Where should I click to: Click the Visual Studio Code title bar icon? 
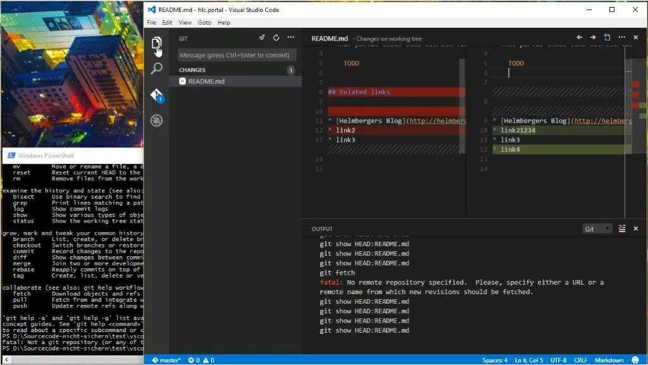click(x=151, y=9)
